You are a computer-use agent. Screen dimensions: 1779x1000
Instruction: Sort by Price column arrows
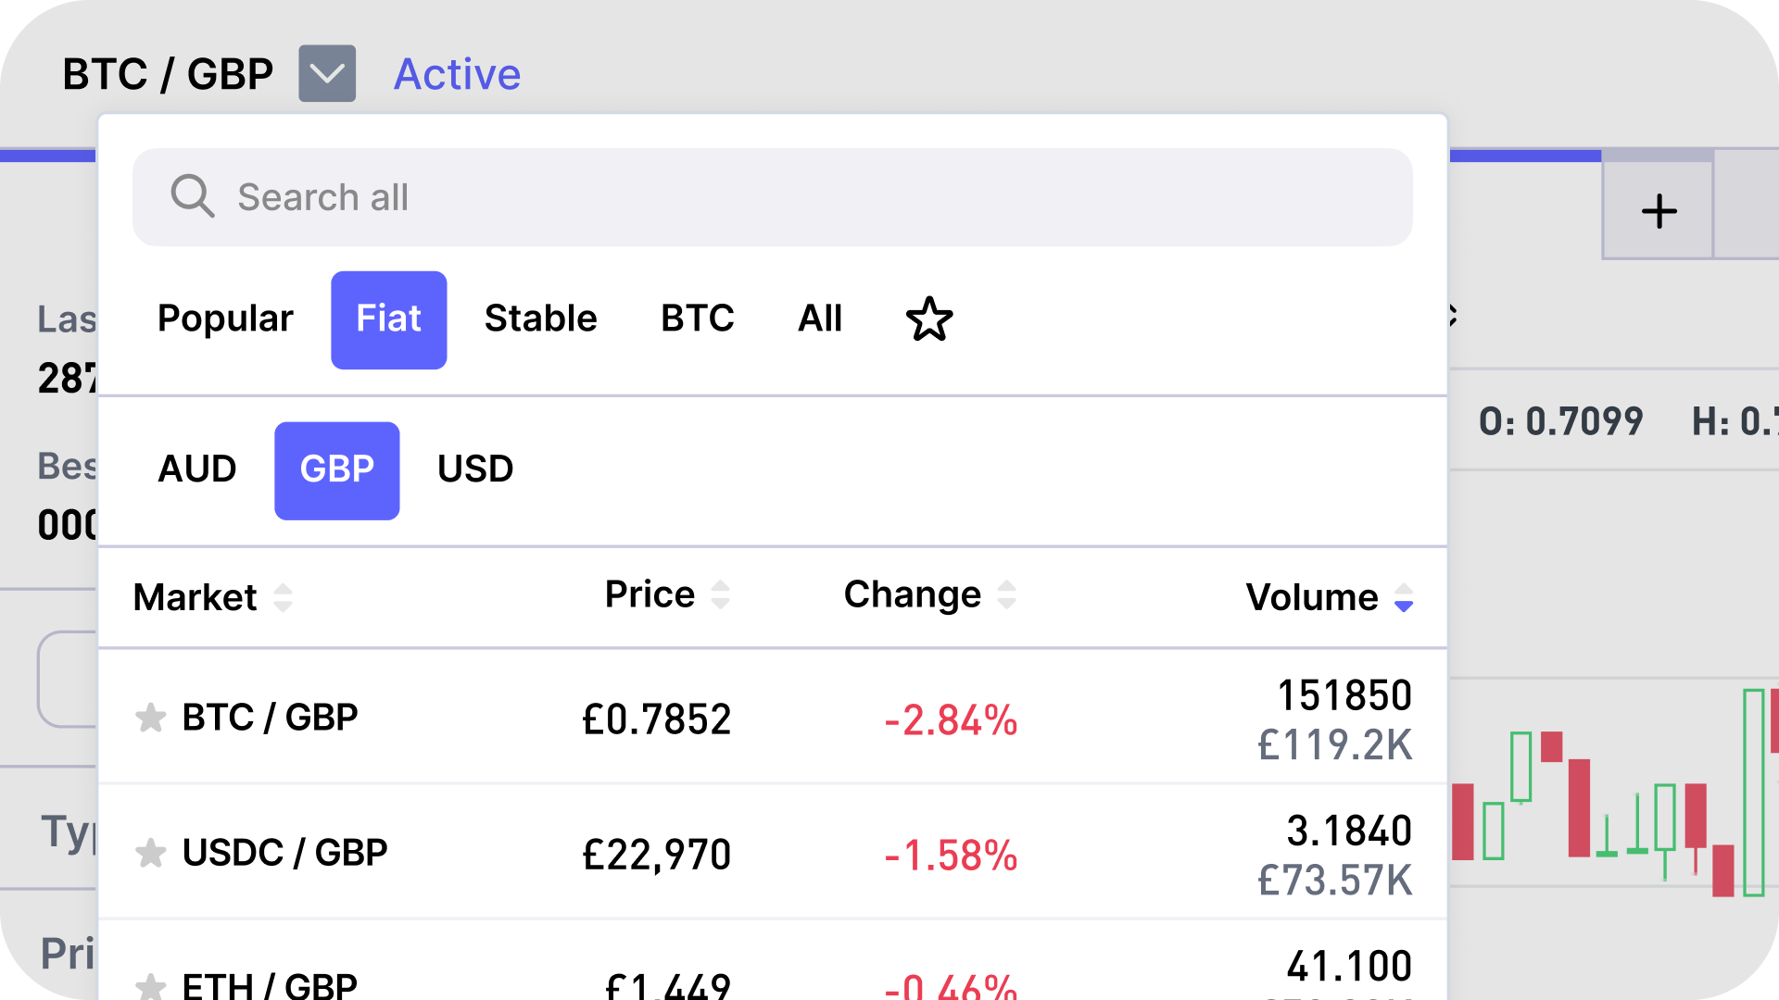720,594
